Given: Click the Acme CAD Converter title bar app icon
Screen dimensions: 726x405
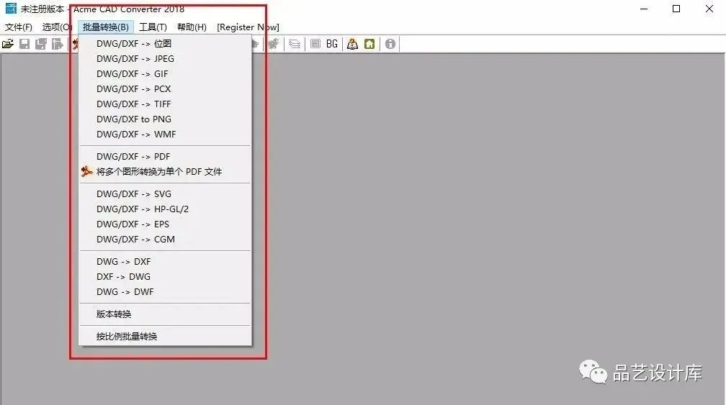Looking at the screenshot, I should click(x=11, y=9).
